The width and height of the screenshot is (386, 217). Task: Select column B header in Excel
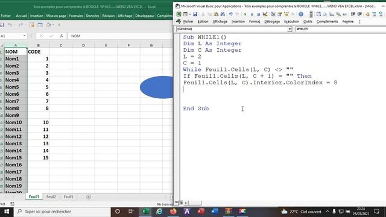click(x=39, y=46)
